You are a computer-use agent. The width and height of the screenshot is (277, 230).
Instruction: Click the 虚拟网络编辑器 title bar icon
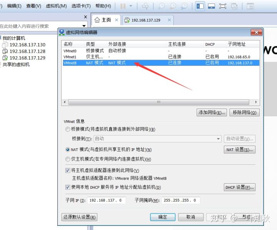pyautogui.click(x=62, y=32)
